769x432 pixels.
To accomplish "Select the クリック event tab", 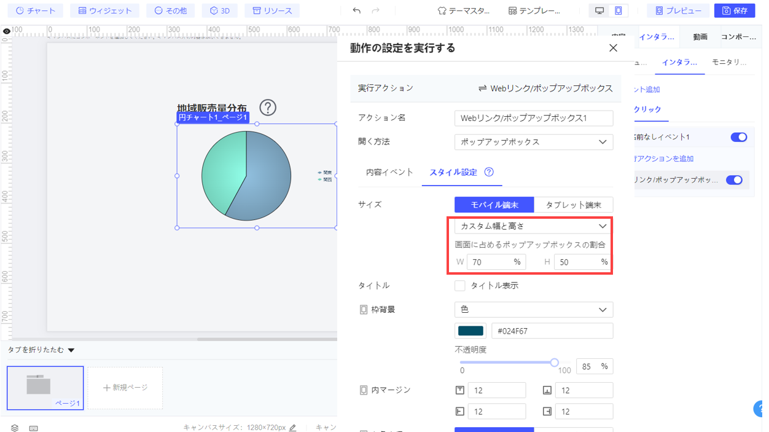I will (649, 109).
